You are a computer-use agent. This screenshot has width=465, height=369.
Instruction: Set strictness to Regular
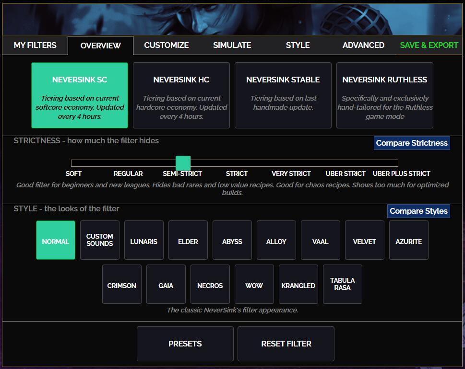(x=128, y=173)
